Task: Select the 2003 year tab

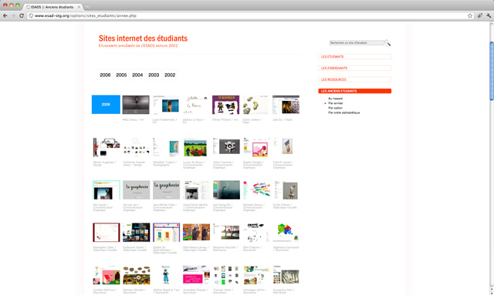Action: (x=154, y=75)
